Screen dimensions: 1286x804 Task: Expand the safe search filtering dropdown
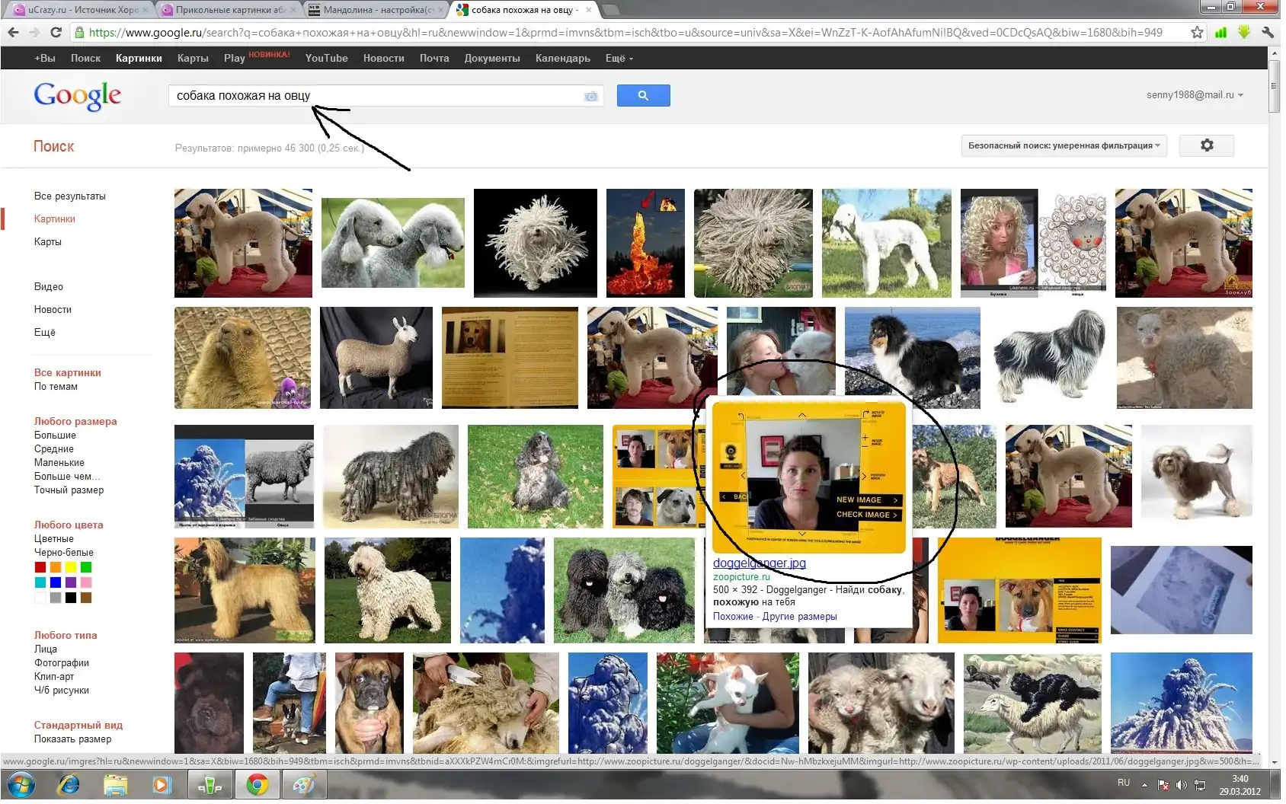coord(1064,145)
